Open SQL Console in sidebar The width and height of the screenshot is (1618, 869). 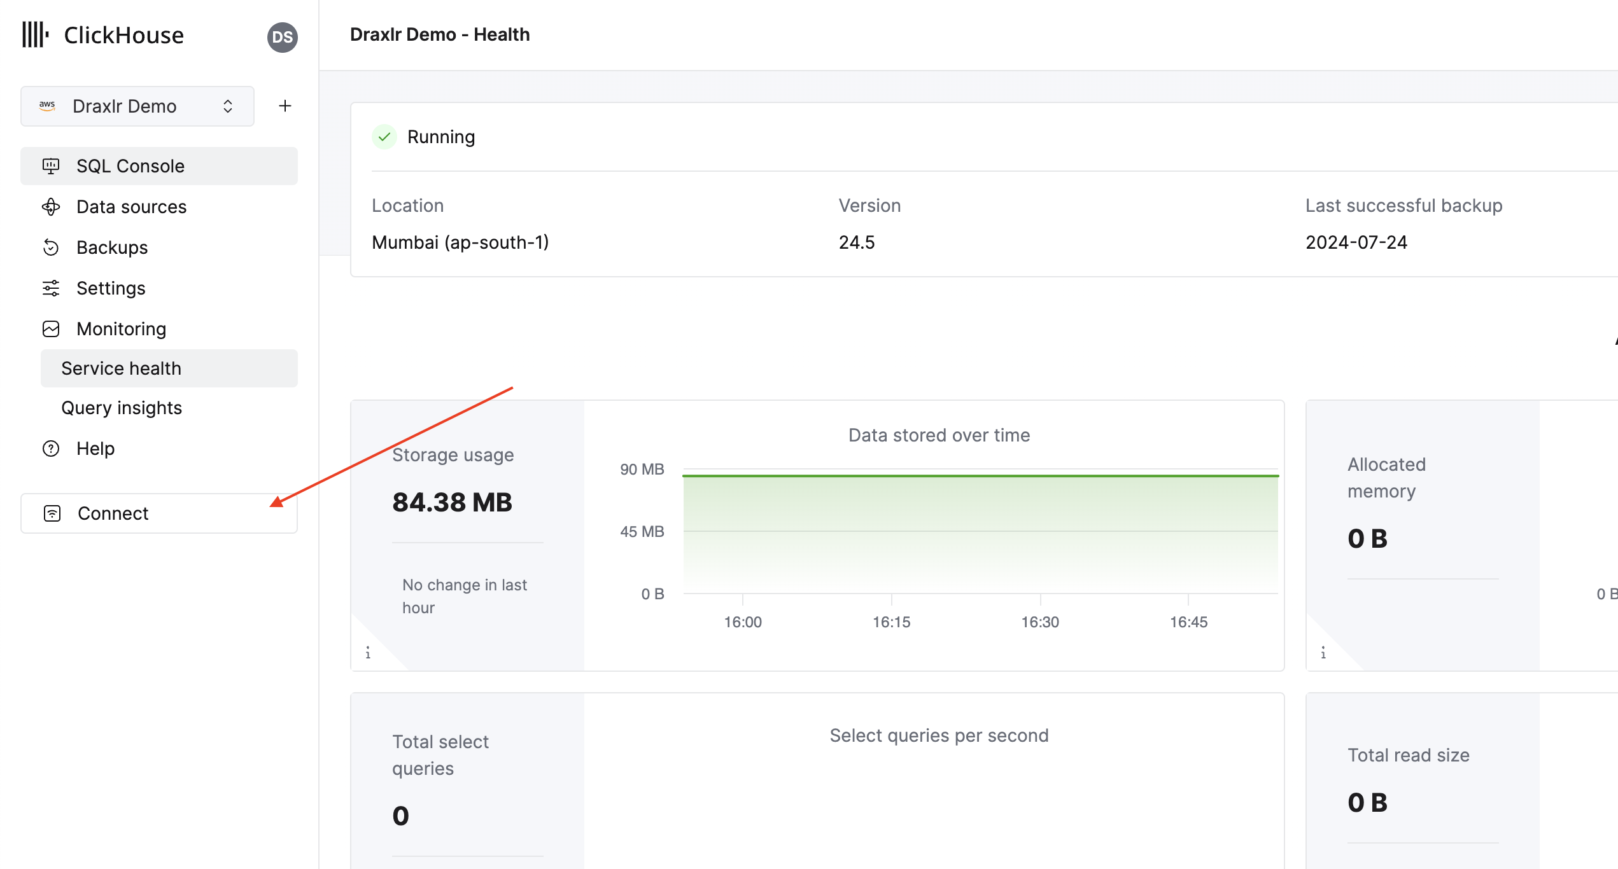point(159,166)
